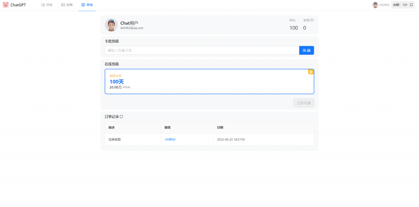This screenshot has width=419, height=207.
Task: Click the 在线充值 section heading
Action: point(112,64)
